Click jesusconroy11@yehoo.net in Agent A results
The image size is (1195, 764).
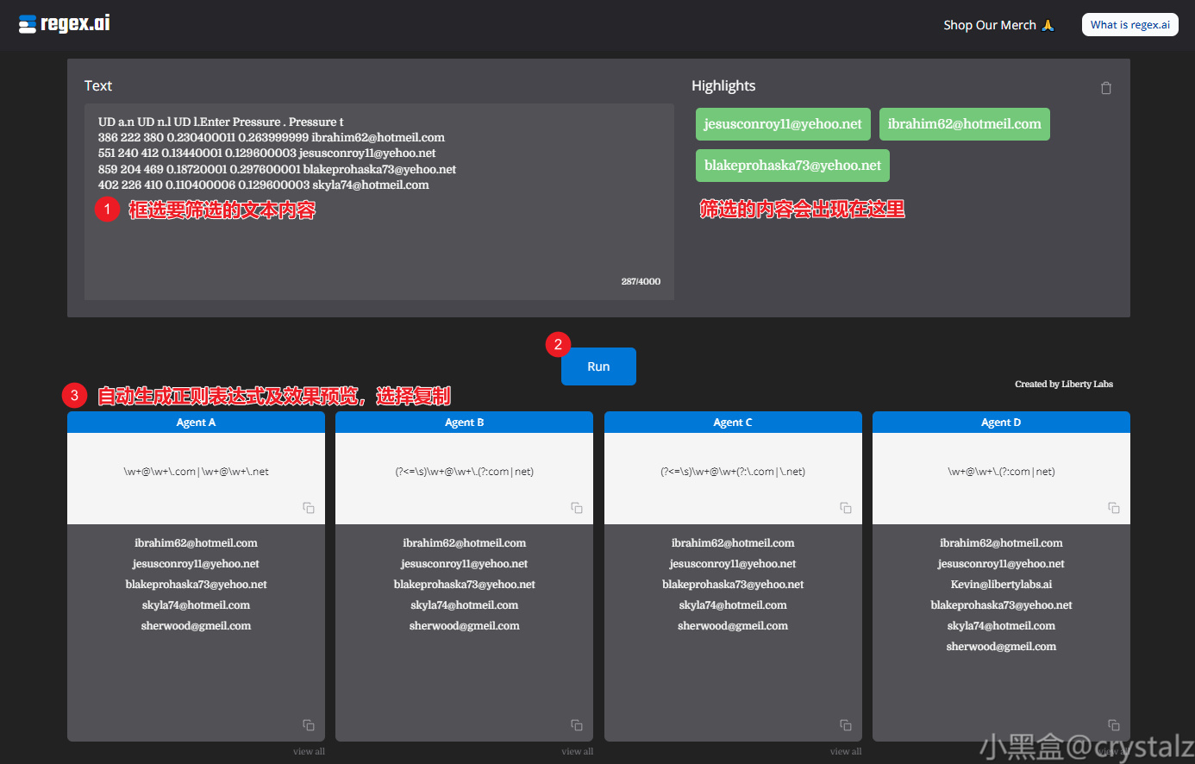coord(196,564)
